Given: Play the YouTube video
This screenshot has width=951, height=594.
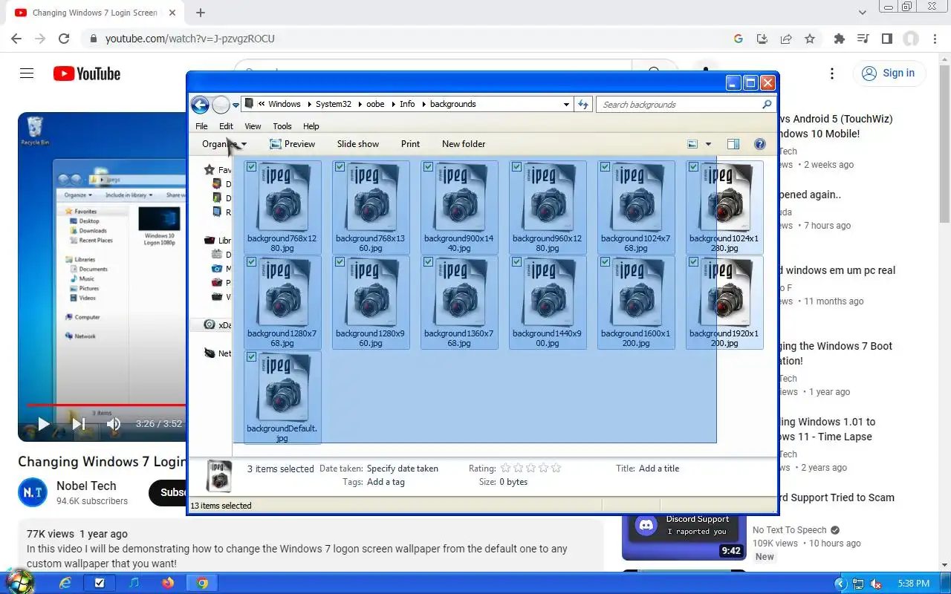Looking at the screenshot, I should coord(43,424).
